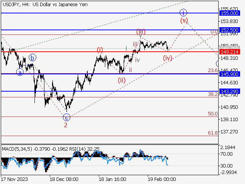
Task: Click the 140.950 price axis value
Action: tap(229, 107)
